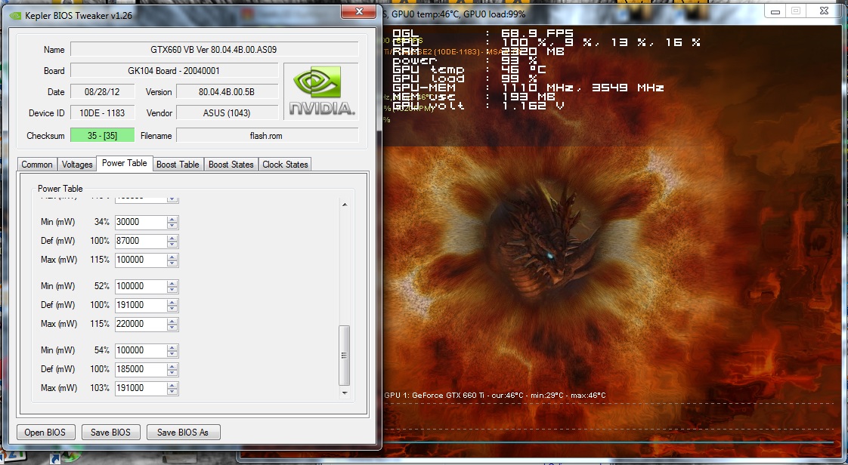
Task: Adjust stepper arrows for 191000 Def value
Action: pyautogui.click(x=172, y=305)
